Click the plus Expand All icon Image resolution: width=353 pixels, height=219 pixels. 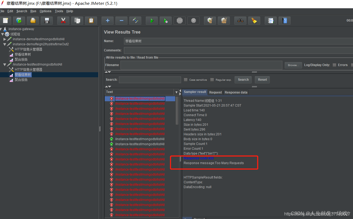click(x=107, y=21)
